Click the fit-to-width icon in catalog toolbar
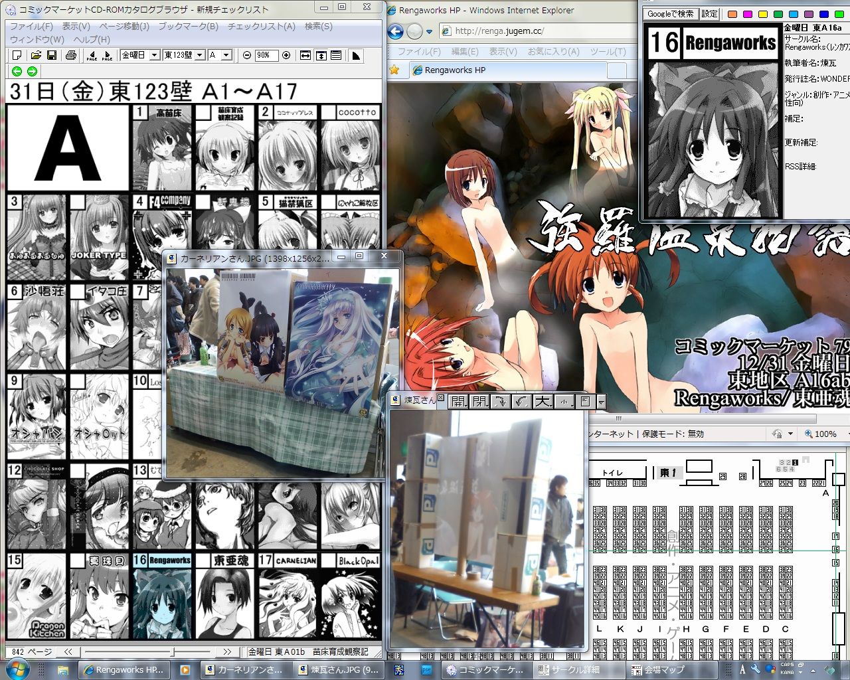 (x=305, y=55)
